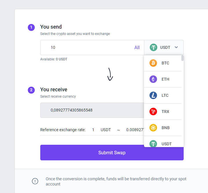The width and height of the screenshot is (208, 193).
Task: Click the green Tether icon in send selector
Action: (154, 47)
